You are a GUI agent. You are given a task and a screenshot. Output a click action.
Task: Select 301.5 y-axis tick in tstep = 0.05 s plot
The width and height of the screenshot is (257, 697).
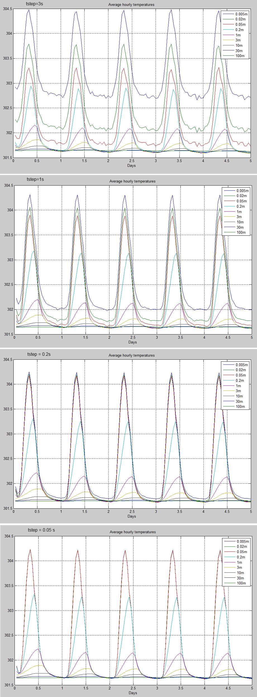pos(9,685)
